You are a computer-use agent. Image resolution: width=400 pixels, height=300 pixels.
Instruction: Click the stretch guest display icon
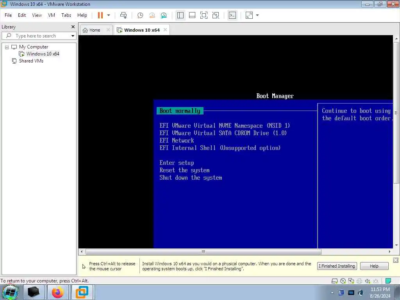point(249,15)
